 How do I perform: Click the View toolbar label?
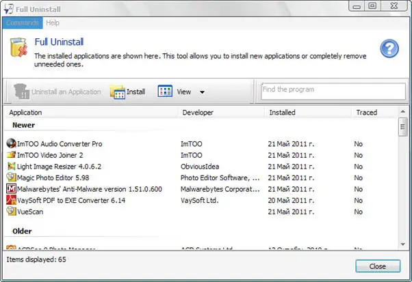coord(183,92)
